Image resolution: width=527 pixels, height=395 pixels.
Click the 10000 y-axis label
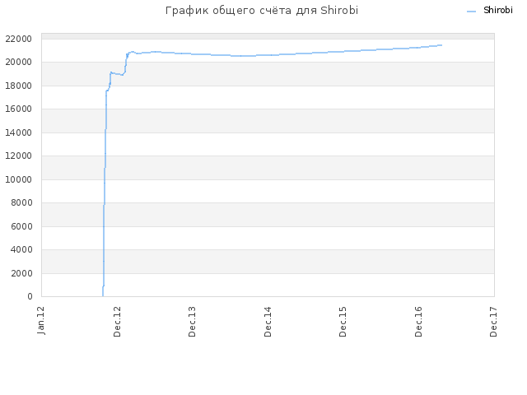18,179
